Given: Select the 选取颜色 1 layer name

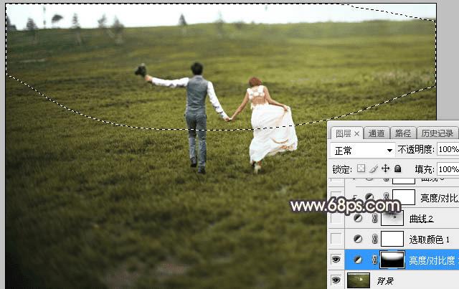Looking at the screenshot, I should 429,240.
